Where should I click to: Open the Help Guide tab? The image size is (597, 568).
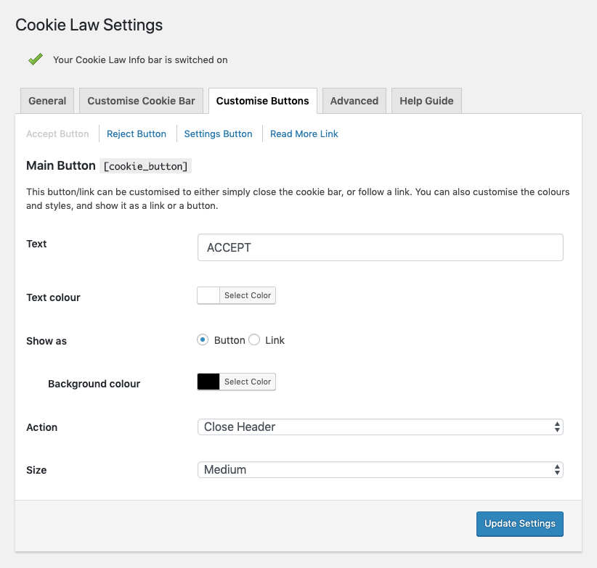click(x=426, y=101)
